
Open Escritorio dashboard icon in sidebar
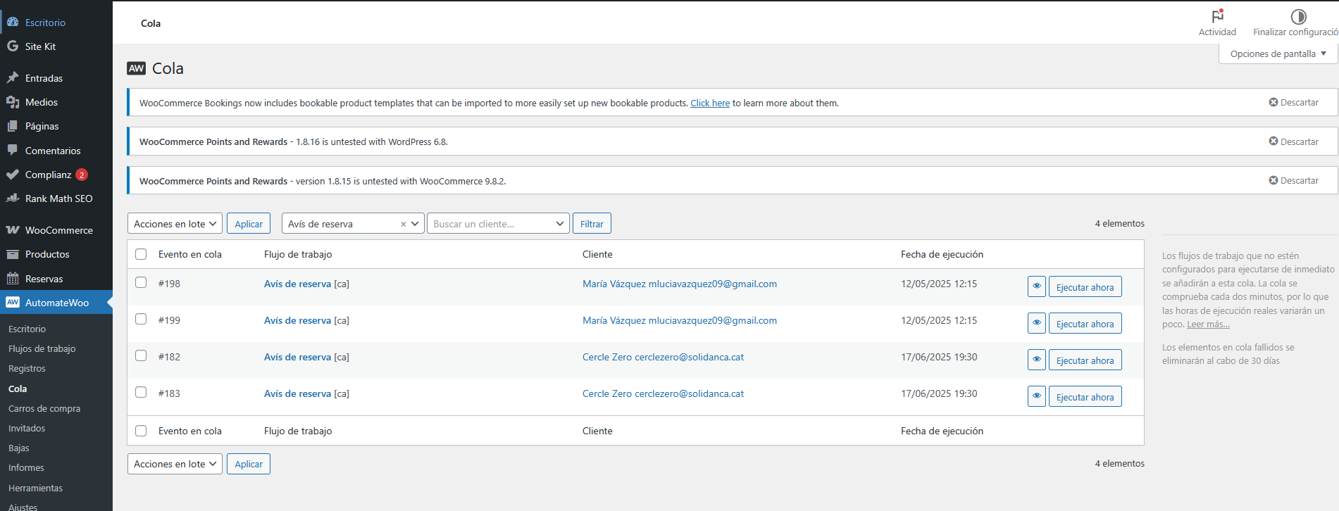click(13, 23)
